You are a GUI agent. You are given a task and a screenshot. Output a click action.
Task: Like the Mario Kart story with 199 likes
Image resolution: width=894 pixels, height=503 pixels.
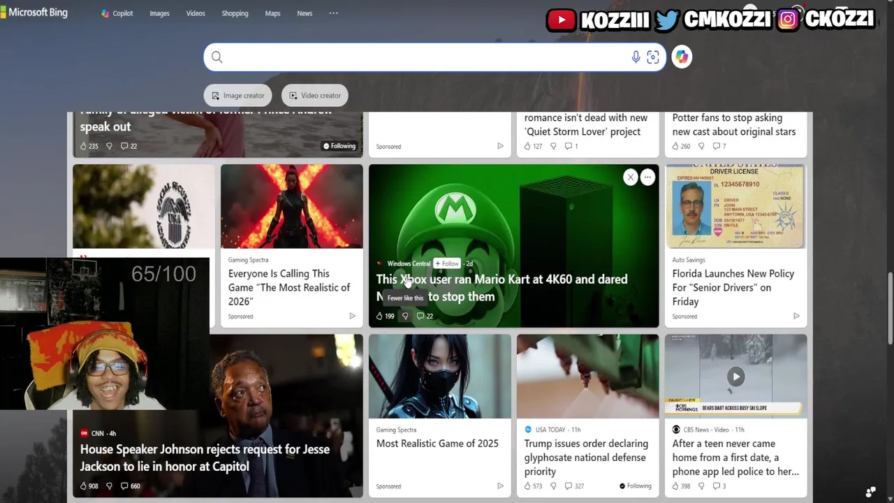click(x=385, y=316)
